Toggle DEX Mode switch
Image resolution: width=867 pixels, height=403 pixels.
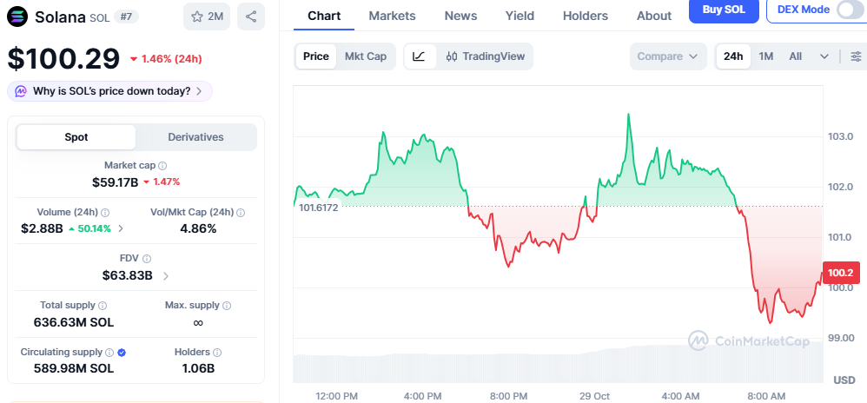(849, 10)
